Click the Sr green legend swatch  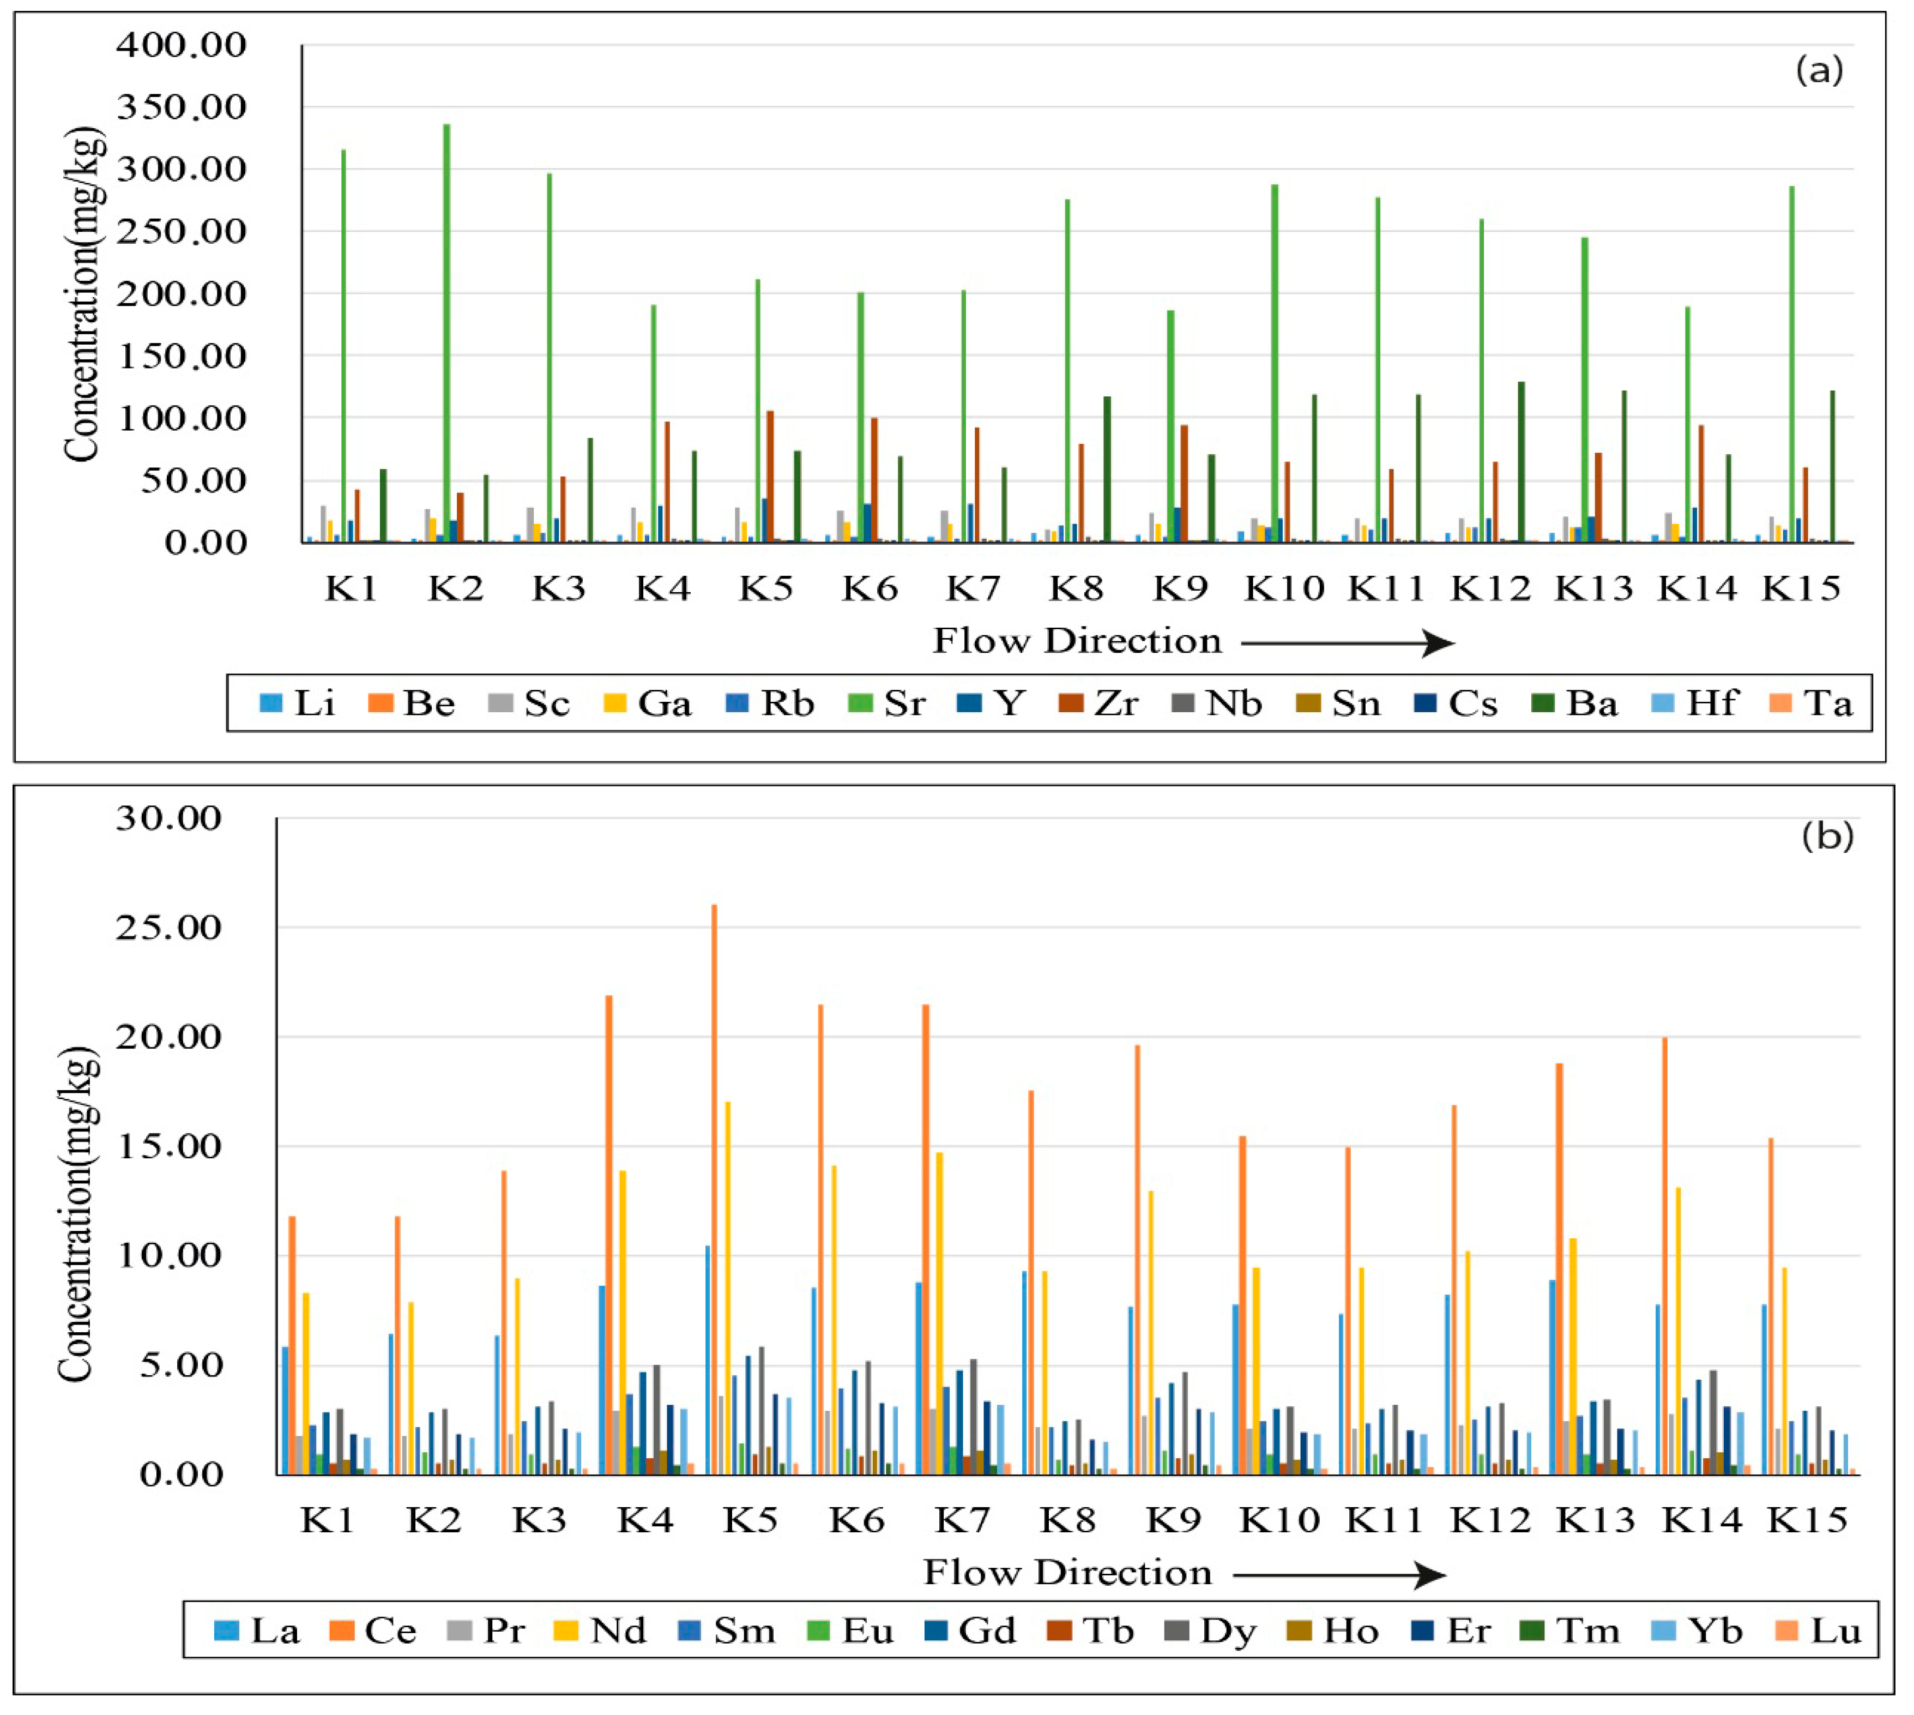tap(860, 703)
